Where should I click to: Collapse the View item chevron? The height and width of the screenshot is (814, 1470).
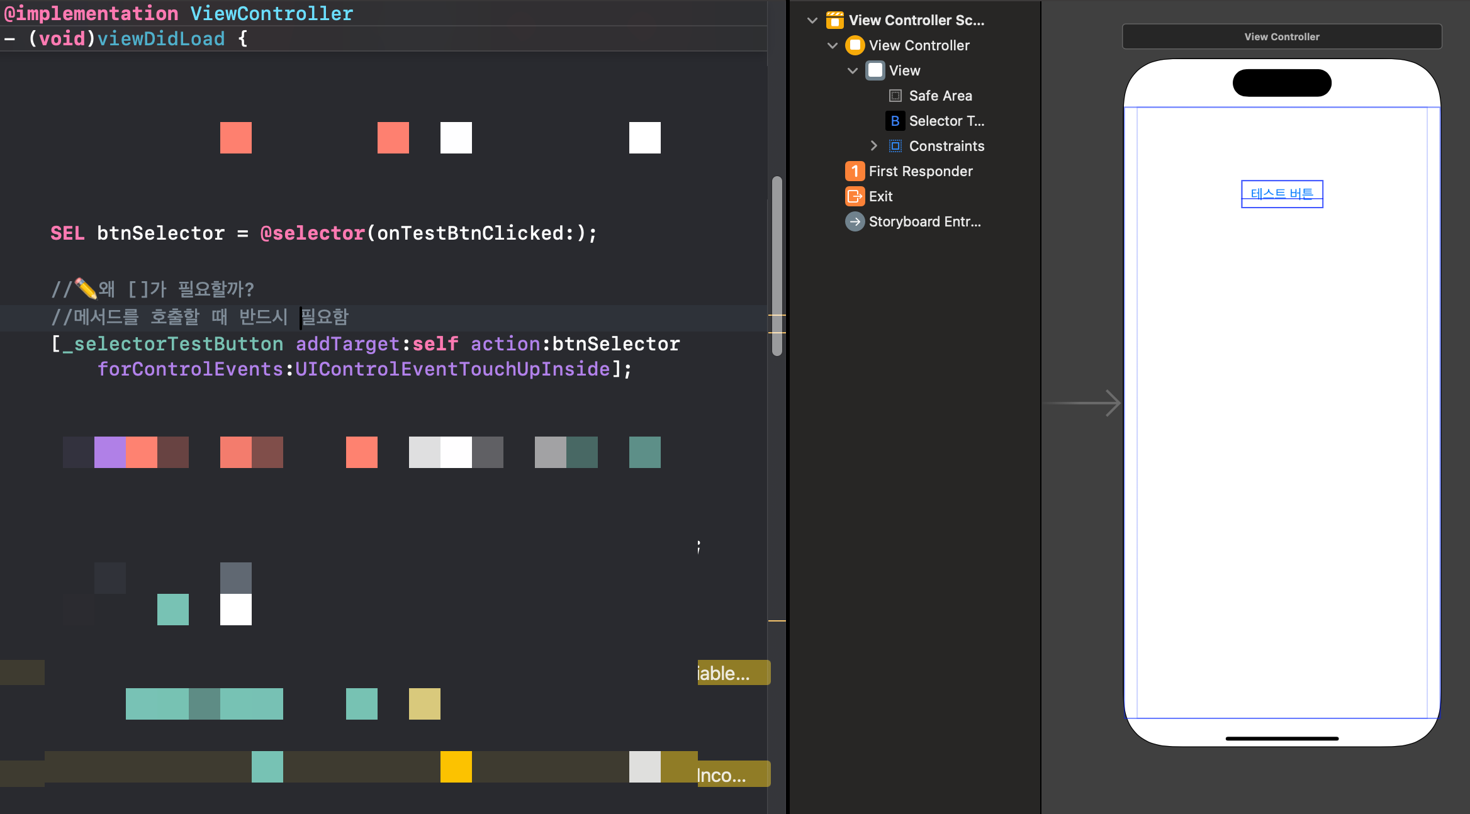point(853,70)
